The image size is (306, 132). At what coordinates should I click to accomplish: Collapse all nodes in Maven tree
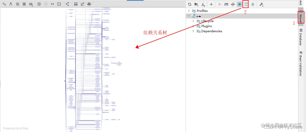click(253, 4)
